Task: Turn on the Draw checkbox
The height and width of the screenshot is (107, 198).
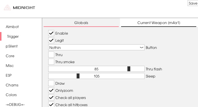Action: 51,83
